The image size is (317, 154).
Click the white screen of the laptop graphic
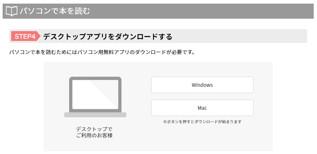[x=95, y=94]
